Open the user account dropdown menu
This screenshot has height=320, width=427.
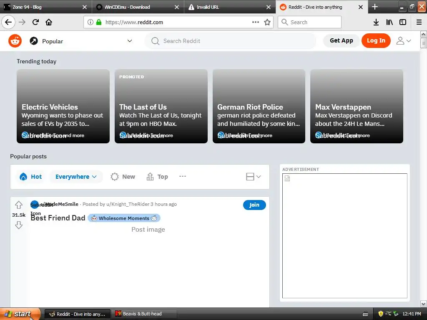[x=403, y=41]
